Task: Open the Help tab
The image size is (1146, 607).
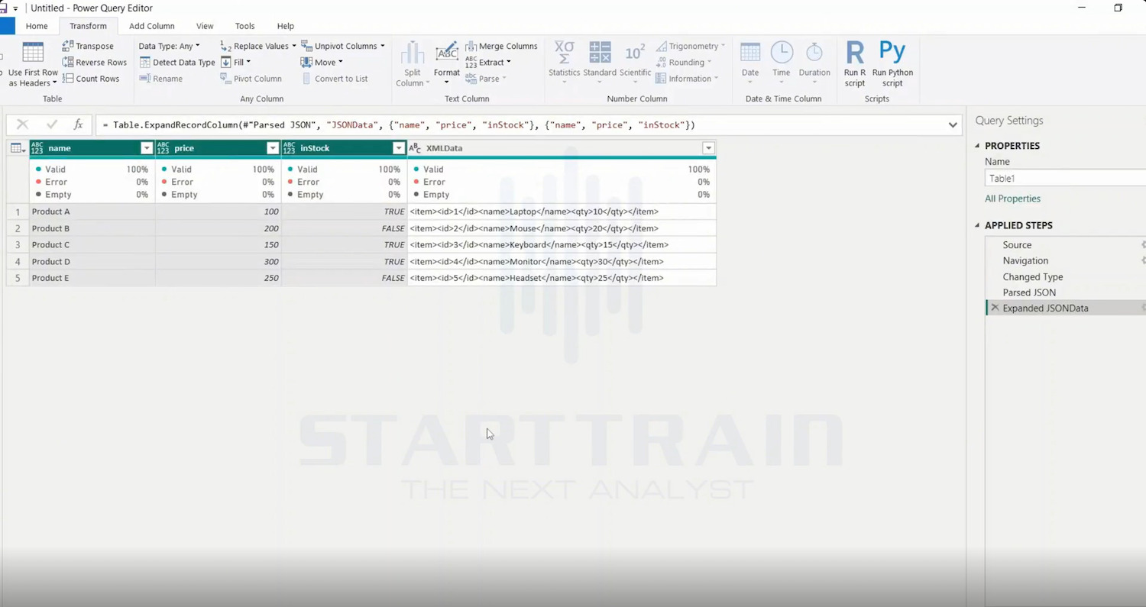Action: [x=286, y=26]
